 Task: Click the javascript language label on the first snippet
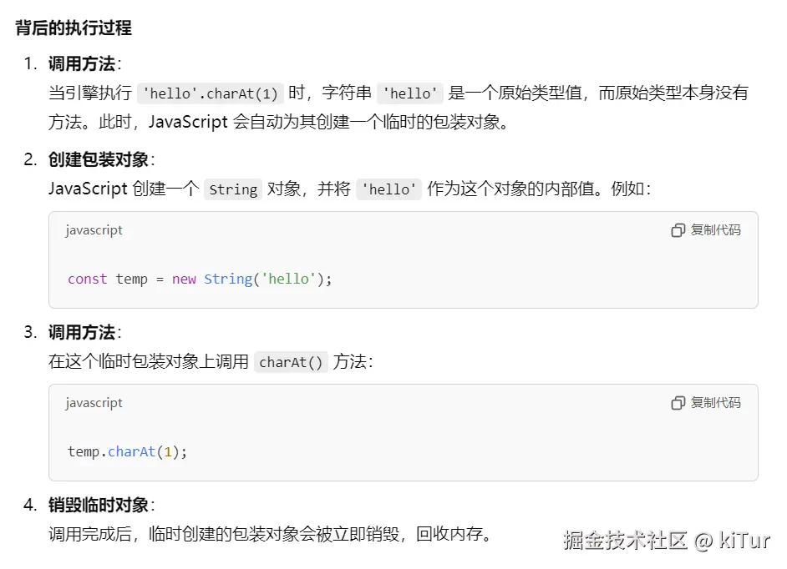pos(94,230)
